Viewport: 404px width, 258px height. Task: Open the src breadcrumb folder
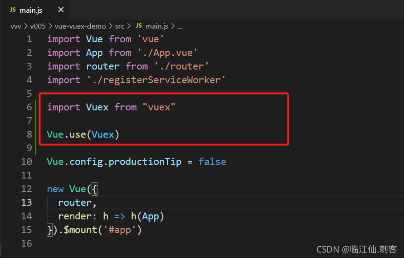(120, 26)
